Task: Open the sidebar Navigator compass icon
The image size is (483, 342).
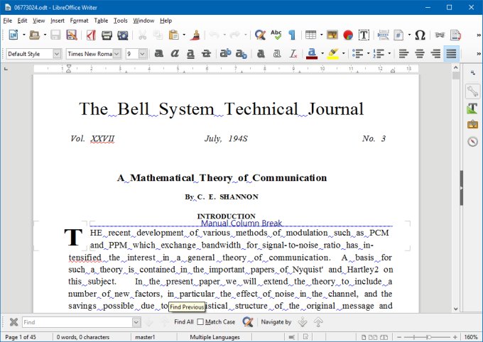Action: pyautogui.click(x=472, y=141)
